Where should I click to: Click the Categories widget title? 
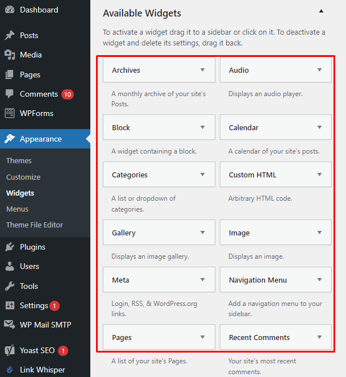[130, 175]
